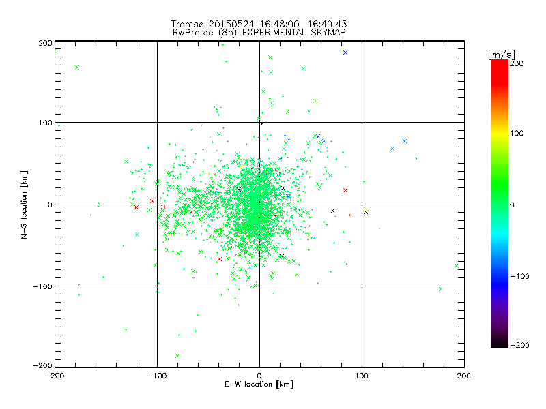Click the E-W axis tick label "0"

coord(259,376)
